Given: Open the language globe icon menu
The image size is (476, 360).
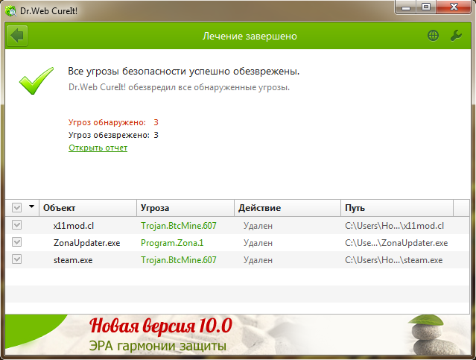Looking at the screenshot, I should (433, 36).
